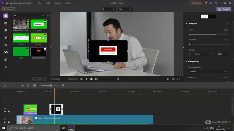The width and height of the screenshot is (234, 131).
Task: Click the timeline zoom slider handle
Action: pos(51,86)
